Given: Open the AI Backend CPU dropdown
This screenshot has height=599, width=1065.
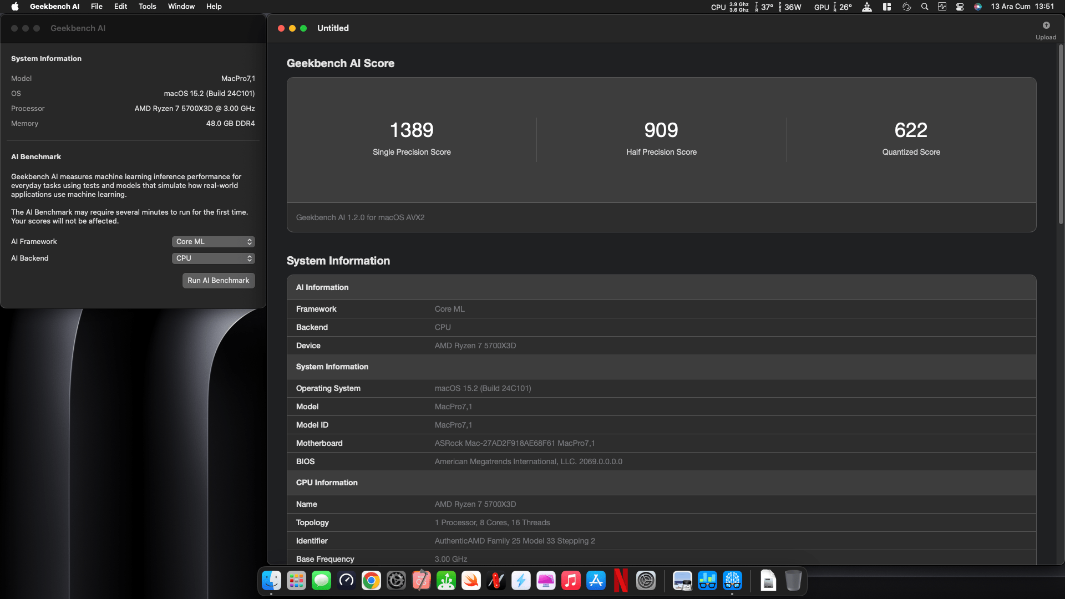Looking at the screenshot, I should (213, 258).
